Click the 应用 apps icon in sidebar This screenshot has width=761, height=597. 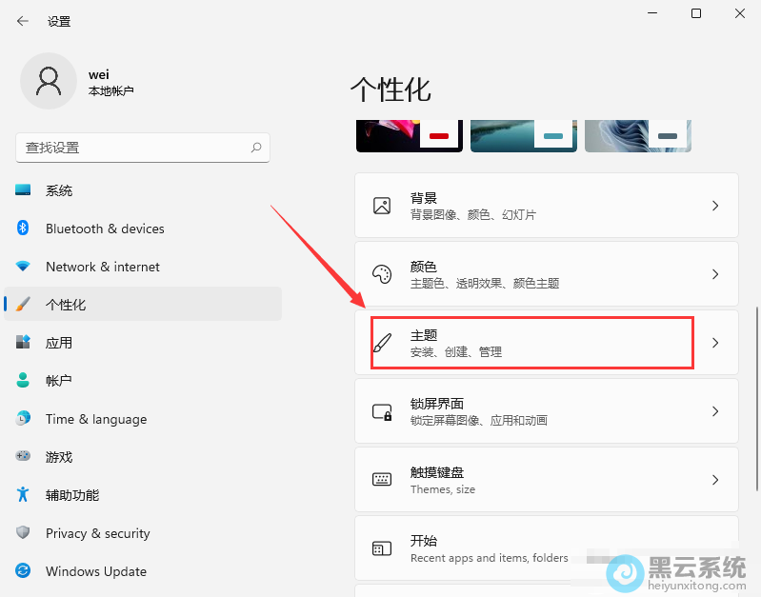tap(24, 343)
